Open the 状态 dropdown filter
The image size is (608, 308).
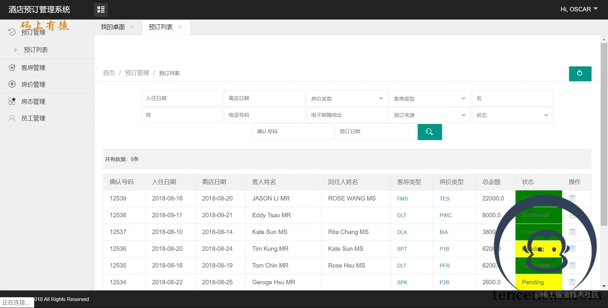(512, 115)
